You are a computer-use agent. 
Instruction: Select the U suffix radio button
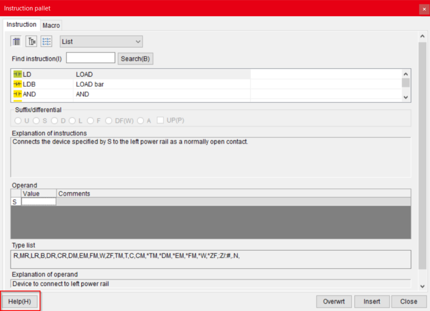pos(18,120)
